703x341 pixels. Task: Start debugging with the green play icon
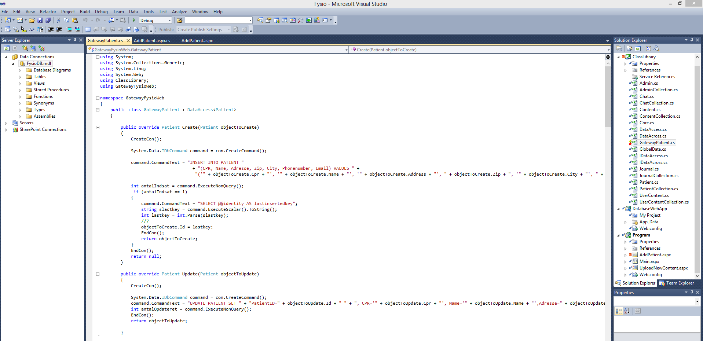click(134, 21)
